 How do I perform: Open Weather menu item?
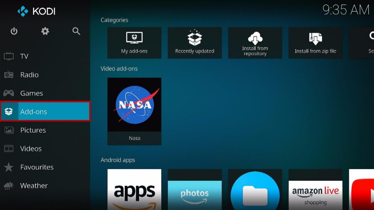coord(45,186)
